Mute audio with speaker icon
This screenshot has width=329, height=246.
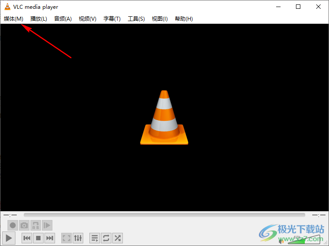click(281, 242)
